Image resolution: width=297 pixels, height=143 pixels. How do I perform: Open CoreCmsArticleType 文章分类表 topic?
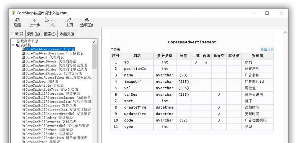(52, 89)
